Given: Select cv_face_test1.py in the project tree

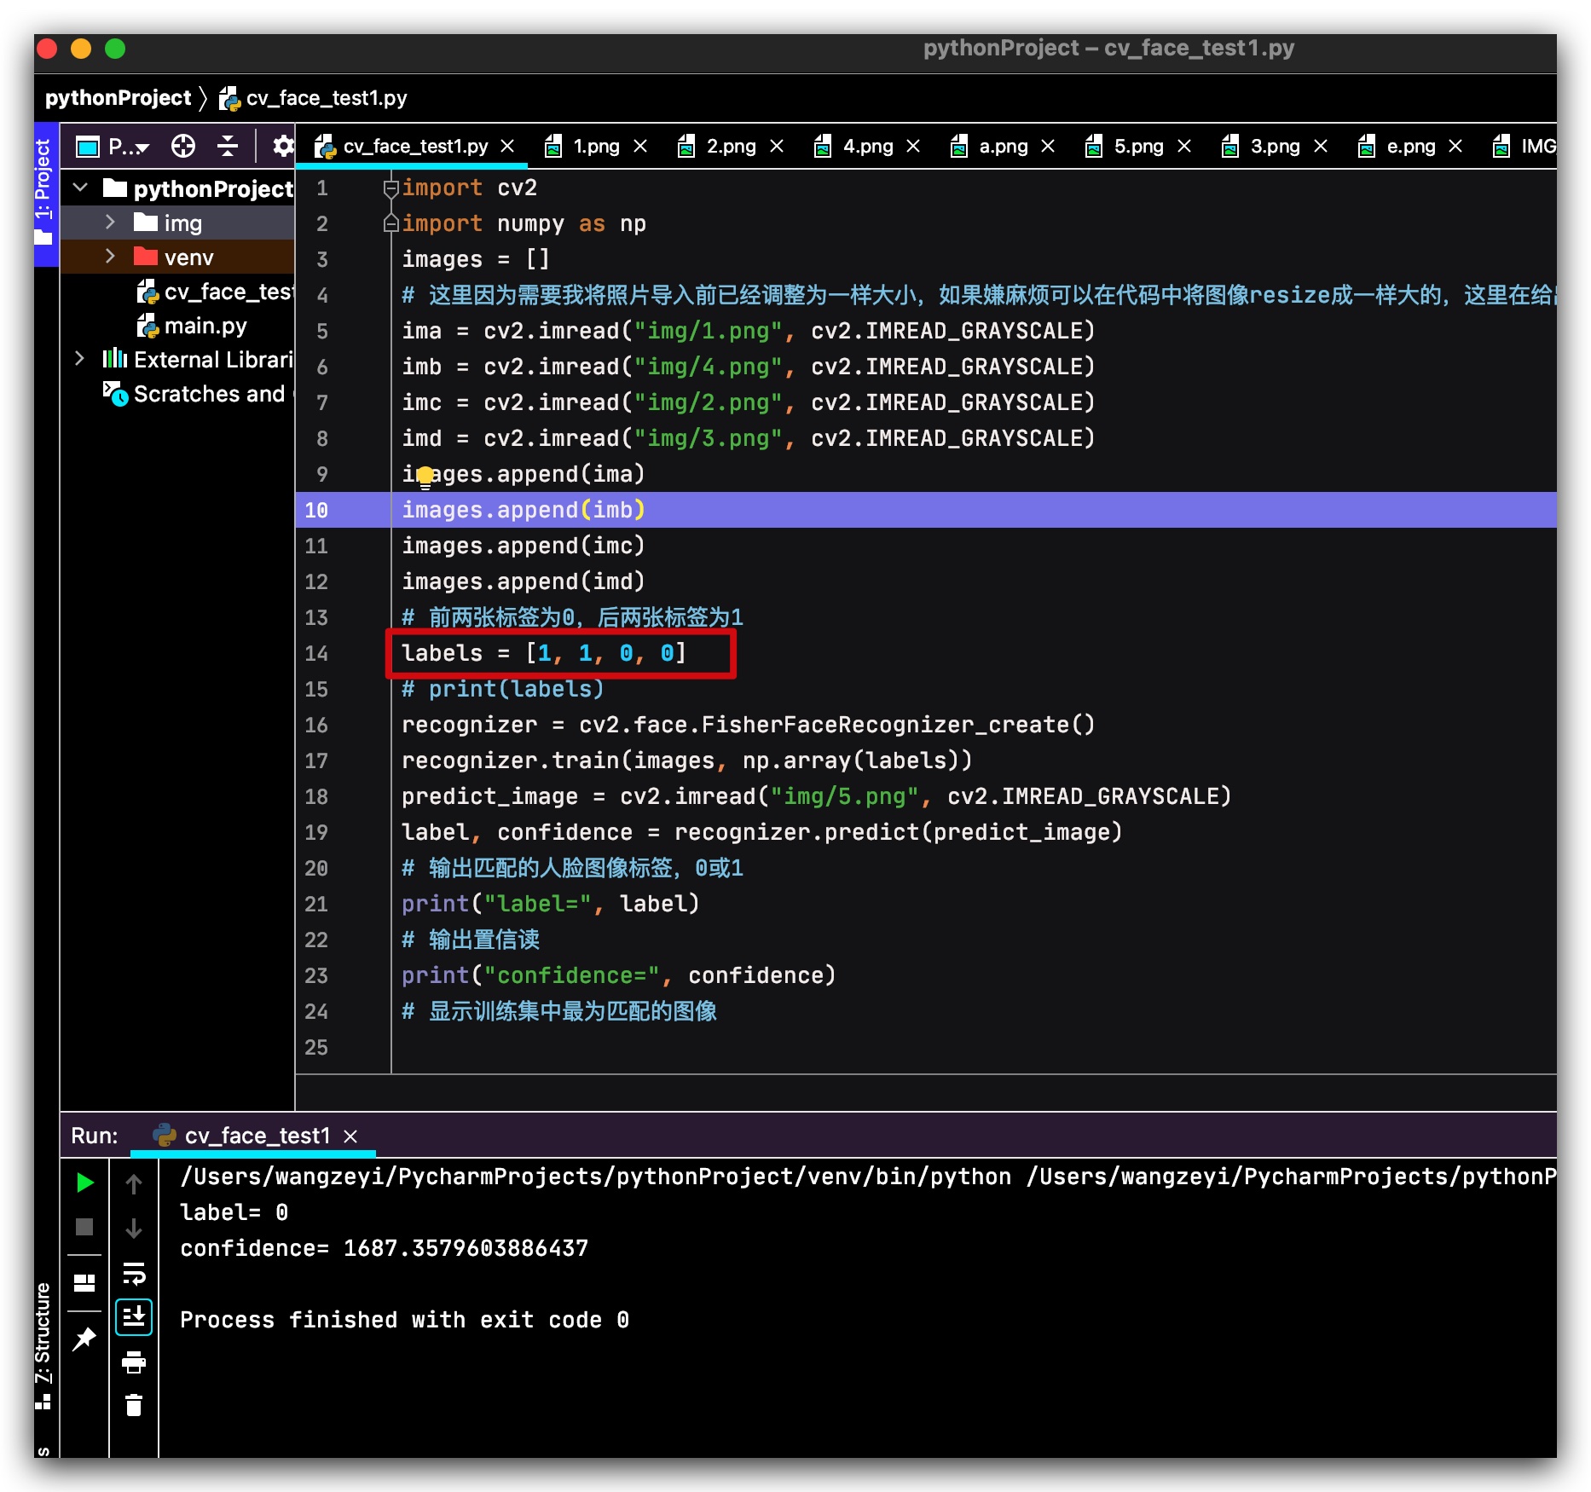Looking at the screenshot, I should click(x=215, y=292).
